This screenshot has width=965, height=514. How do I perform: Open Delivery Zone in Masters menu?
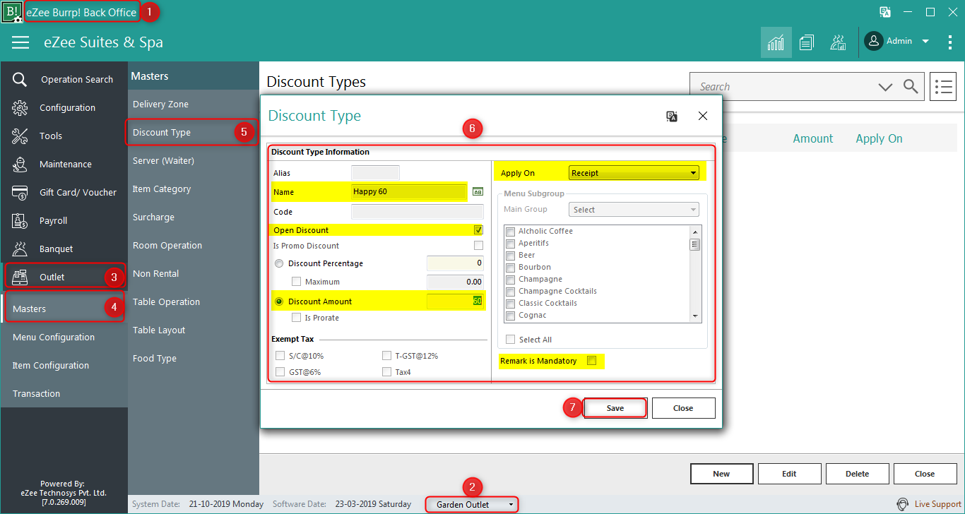pos(160,104)
